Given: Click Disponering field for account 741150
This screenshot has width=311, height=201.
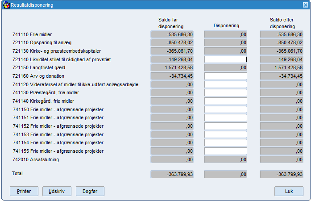Looking at the screenshot, I should pos(226,109).
